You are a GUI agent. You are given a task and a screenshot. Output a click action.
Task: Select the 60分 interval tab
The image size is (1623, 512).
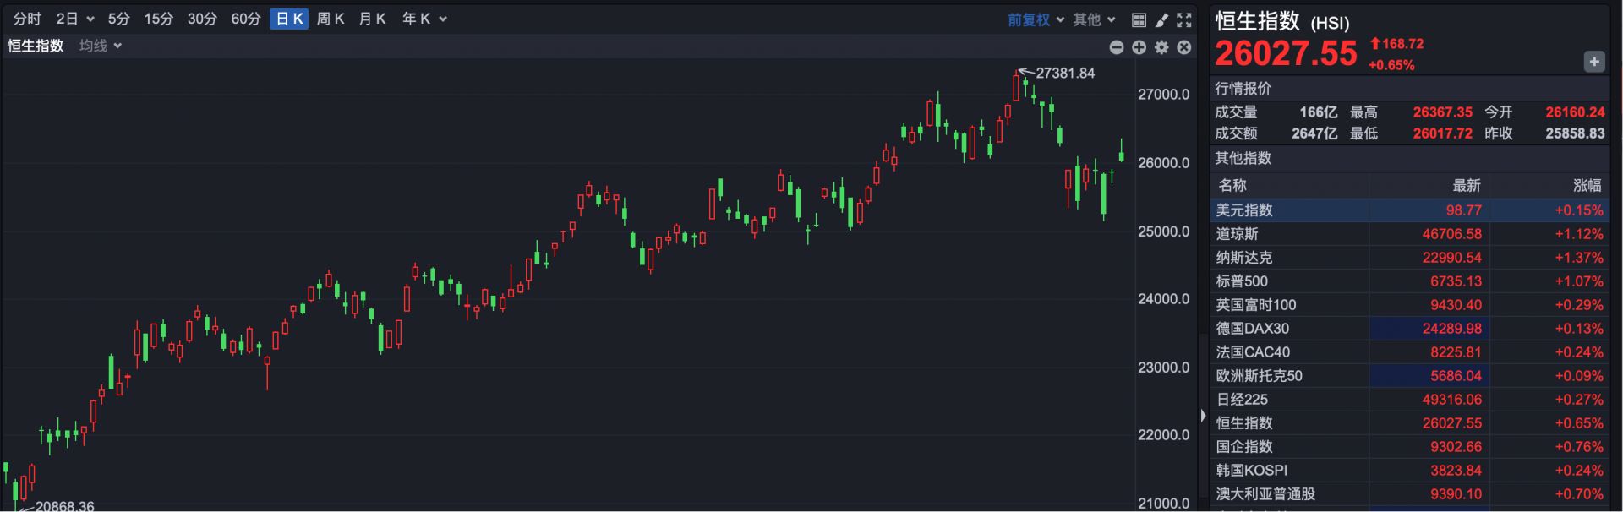[245, 19]
